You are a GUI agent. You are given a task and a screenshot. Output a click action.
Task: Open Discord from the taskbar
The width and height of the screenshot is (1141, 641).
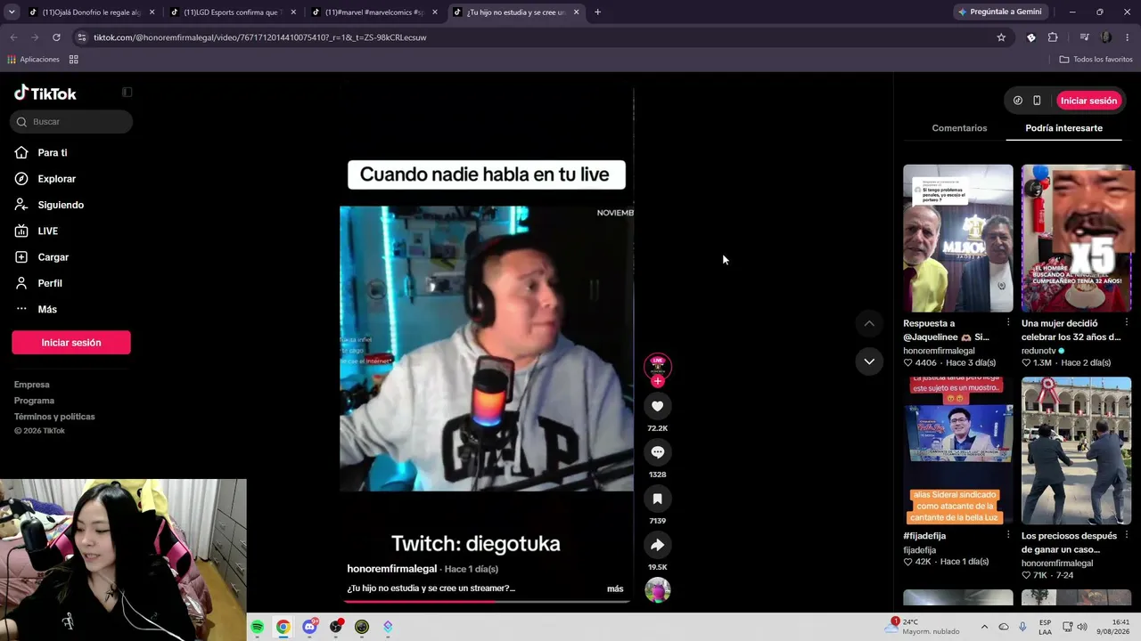coord(309,627)
